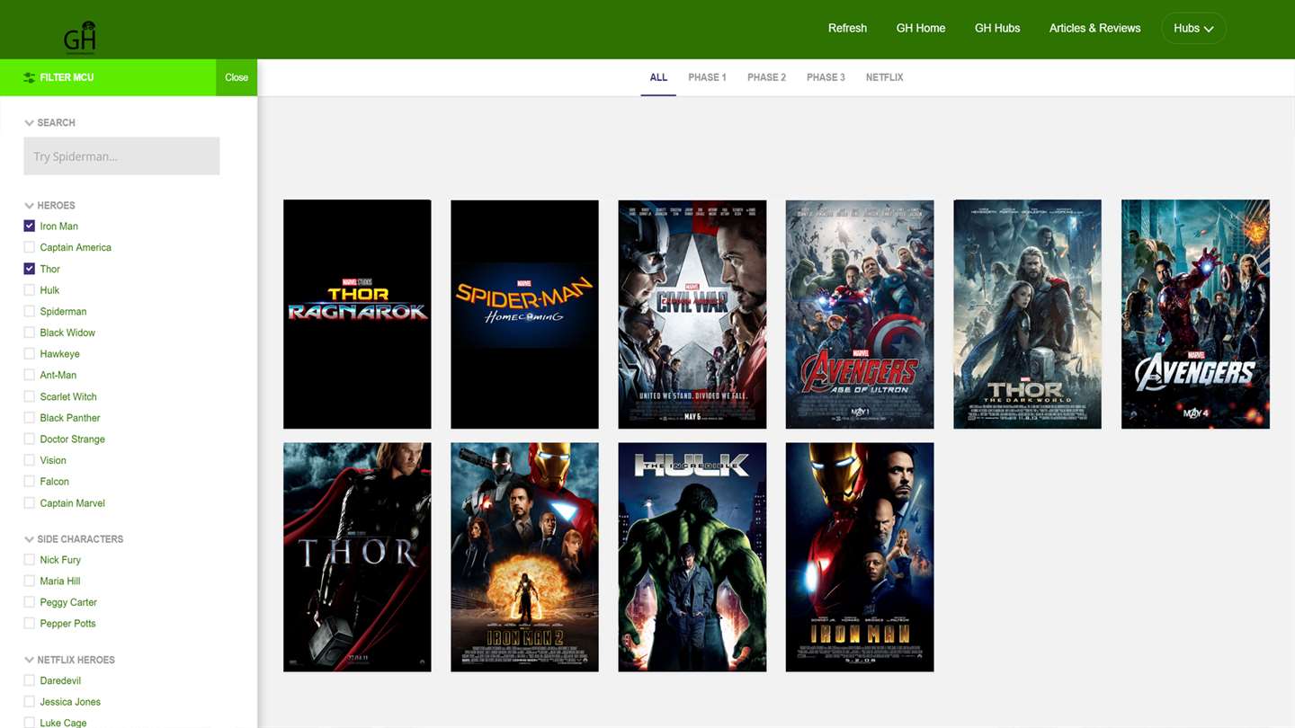
Task: Open the PHASE 2 tab
Action: click(x=766, y=77)
